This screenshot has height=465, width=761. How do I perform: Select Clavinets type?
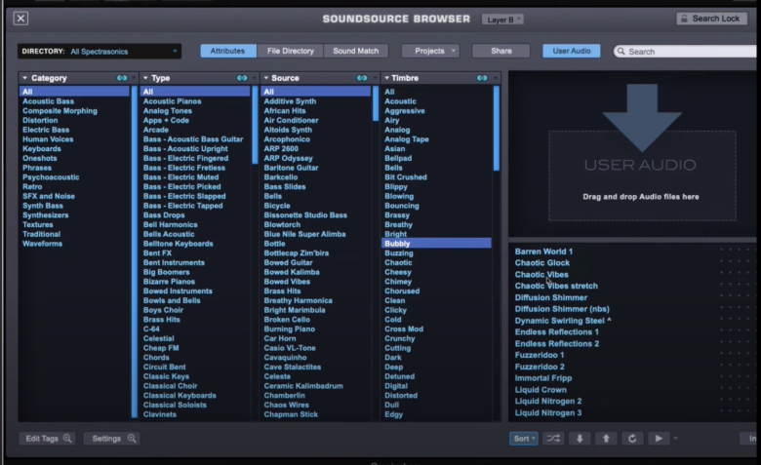click(160, 414)
